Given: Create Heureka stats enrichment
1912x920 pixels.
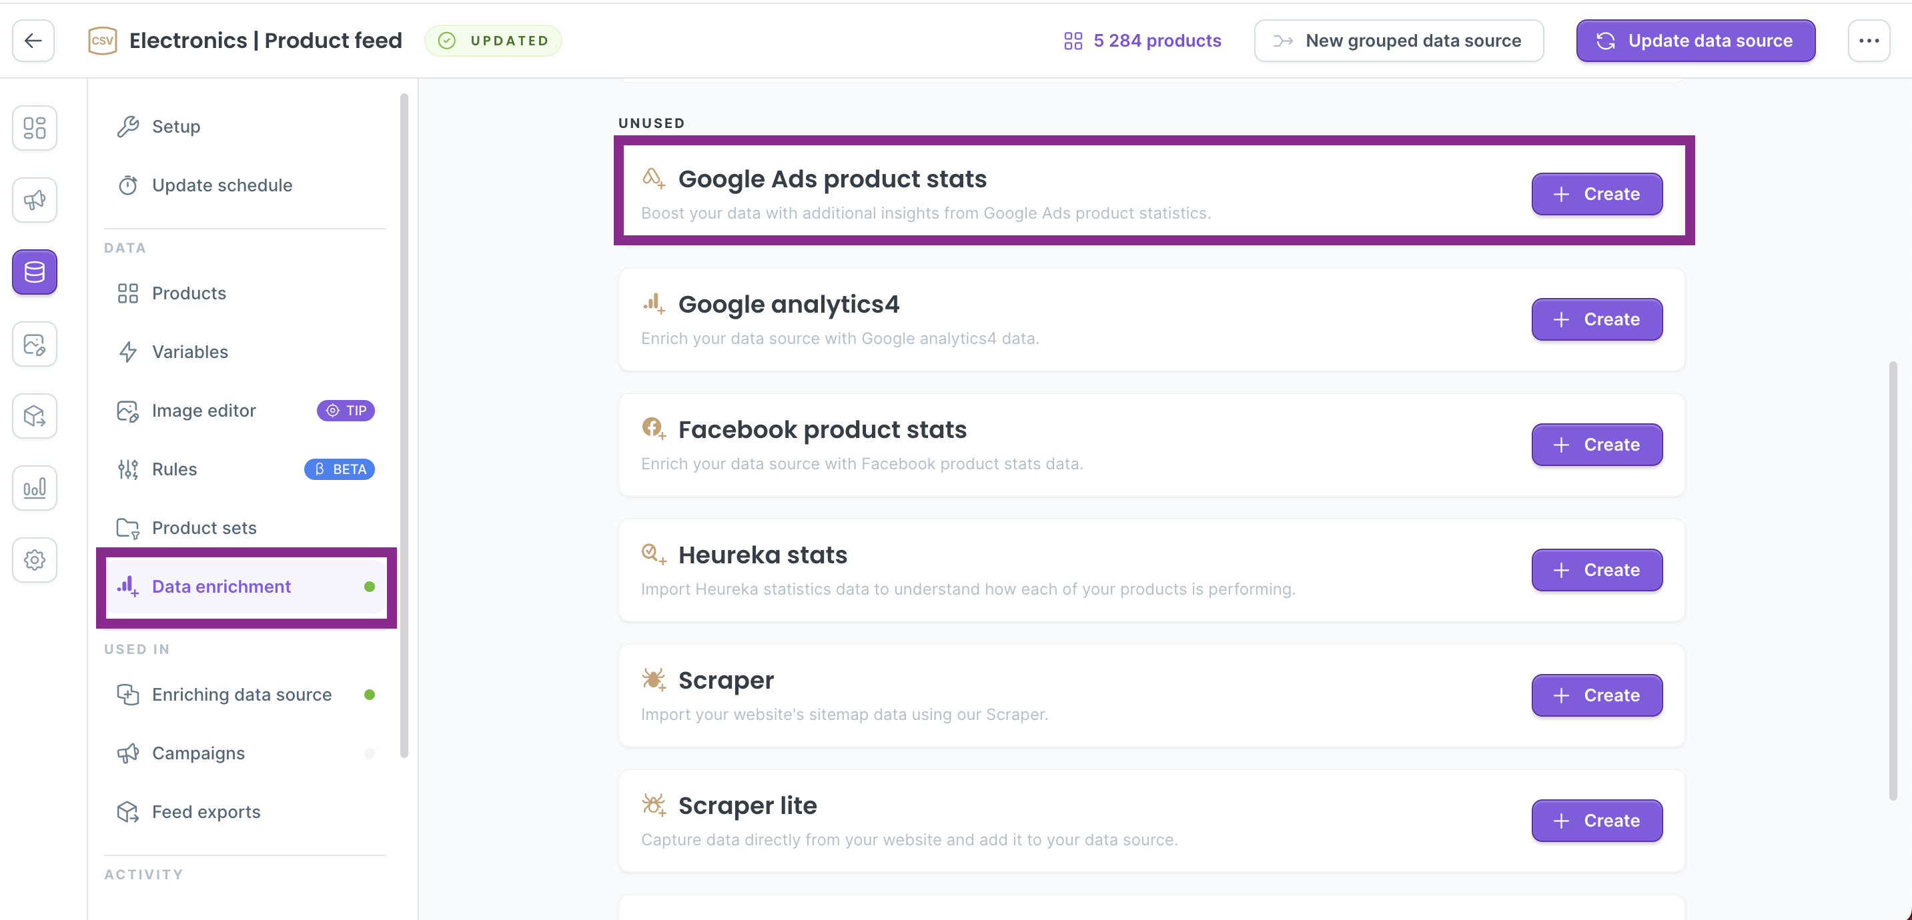Looking at the screenshot, I should click(1596, 570).
